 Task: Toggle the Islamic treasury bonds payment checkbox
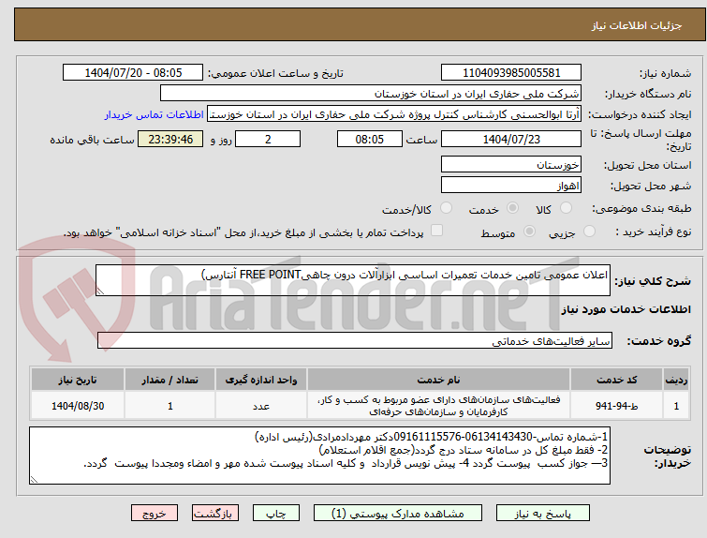436,231
